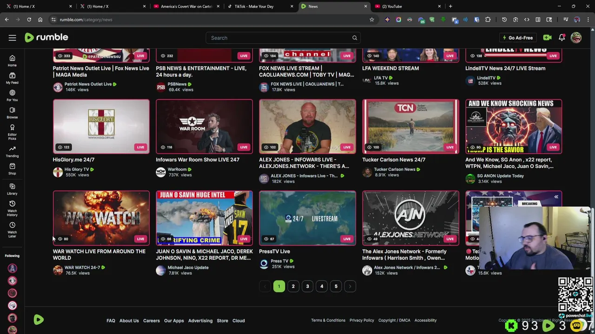Open the LFA WEEKEND STREAM title
Viewport: 595px width, 334px height.
pos(390,68)
